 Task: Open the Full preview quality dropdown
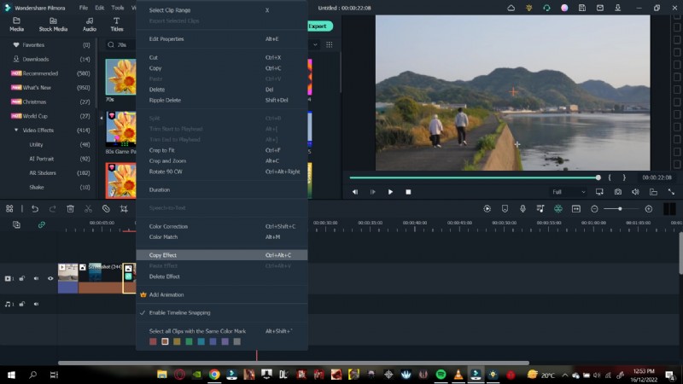click(568, 192)
